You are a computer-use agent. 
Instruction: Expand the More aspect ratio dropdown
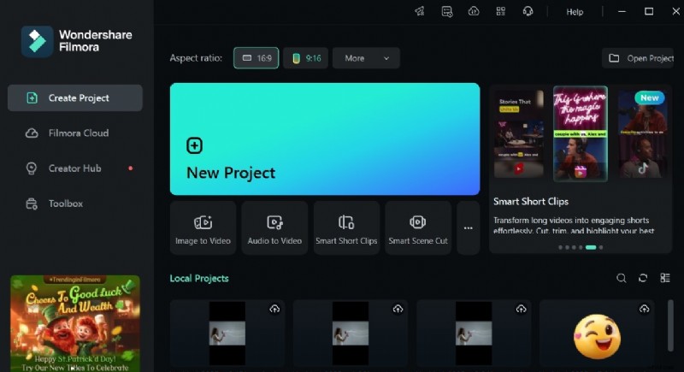pyautogui.click(x=366, y=58)
